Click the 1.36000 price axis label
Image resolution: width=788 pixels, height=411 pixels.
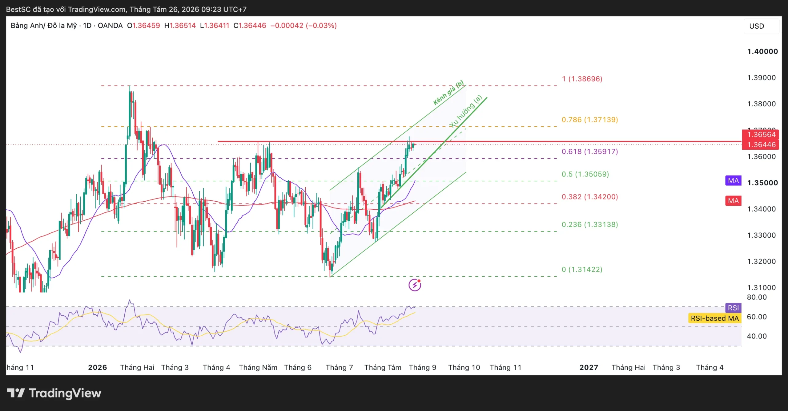click(762, 157)
